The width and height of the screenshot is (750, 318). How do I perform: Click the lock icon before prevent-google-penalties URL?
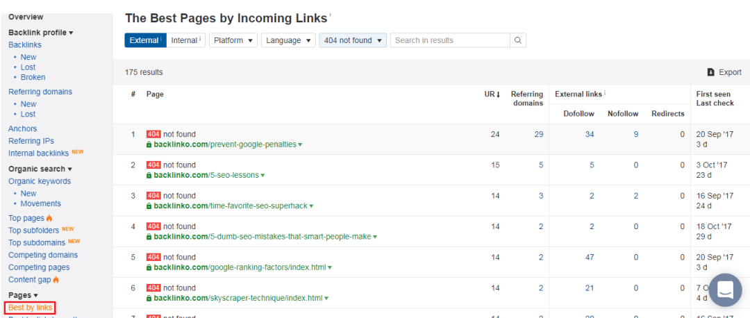(x=149, y=144)
